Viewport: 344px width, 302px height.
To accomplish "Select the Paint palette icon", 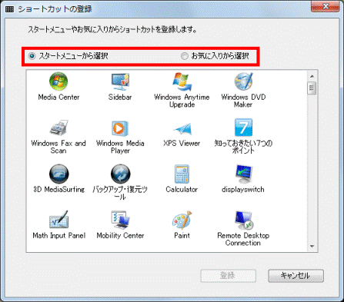I will point(182,220).
